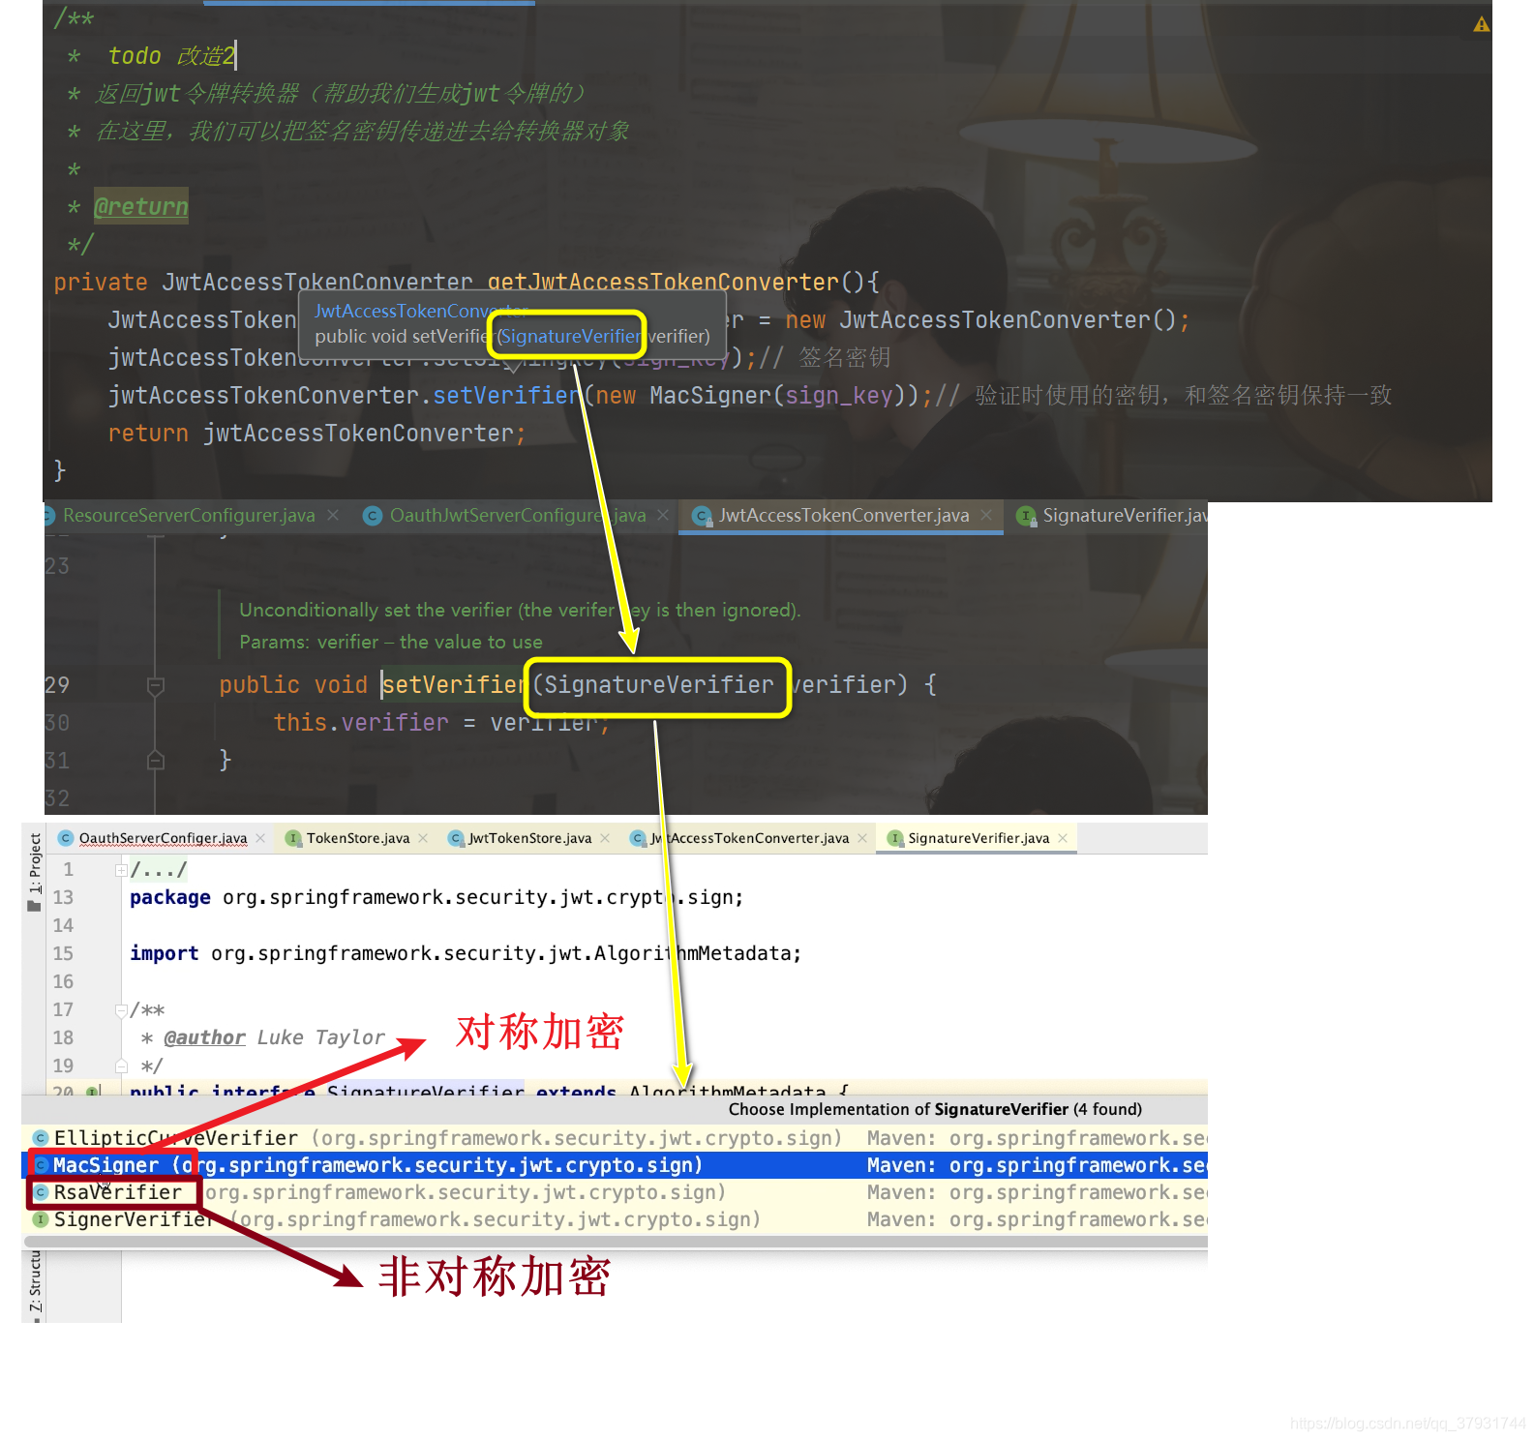Click the return statement in the dark editor
1535x1441 pixels.
(x=316, y=434)
